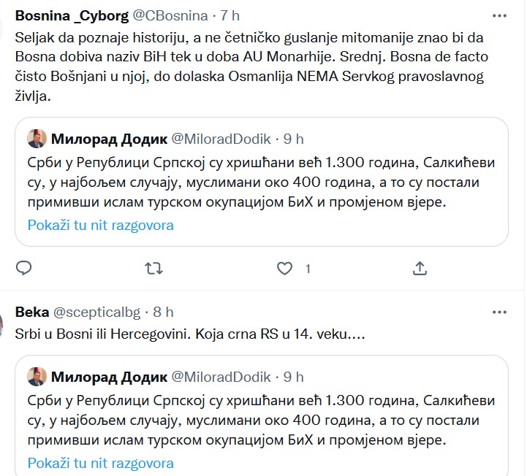Show thread link in second quoted tweet
The height and width of the screenshot is (476, 527).
pos(100,463)
